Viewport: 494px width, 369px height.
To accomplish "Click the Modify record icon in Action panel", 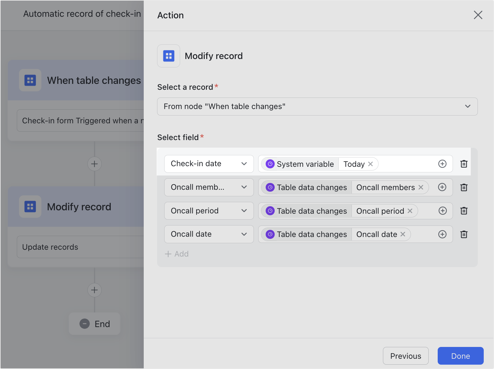I will pos(169,56).
